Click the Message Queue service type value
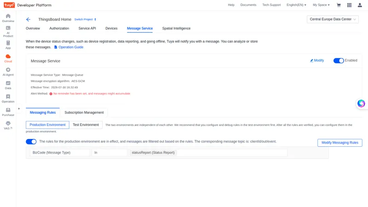 (73, 75)
